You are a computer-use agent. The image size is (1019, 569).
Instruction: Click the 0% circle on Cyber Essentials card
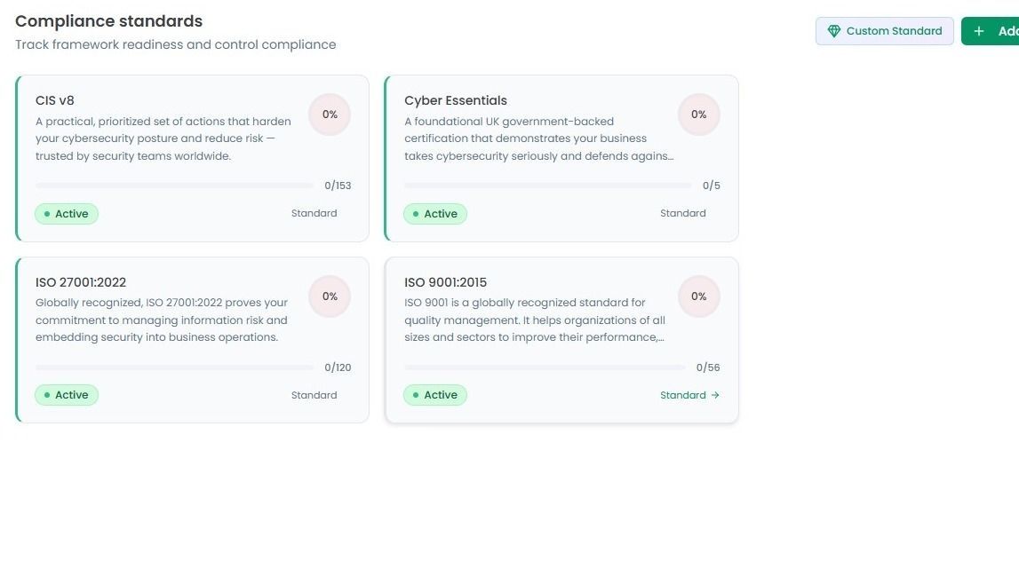(x=698, y=115)
